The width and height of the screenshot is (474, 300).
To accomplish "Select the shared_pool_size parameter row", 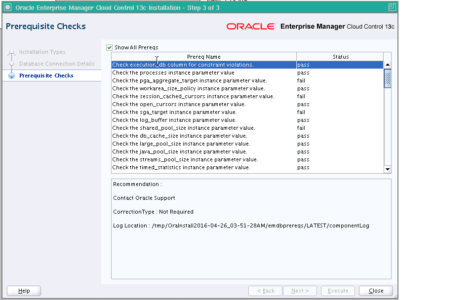I will (x=247, y=128).
